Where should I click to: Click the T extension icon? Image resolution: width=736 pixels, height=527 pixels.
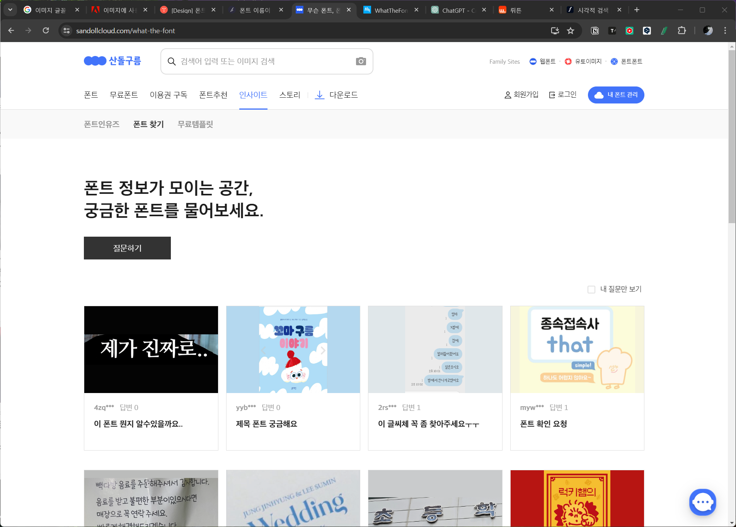612,31
